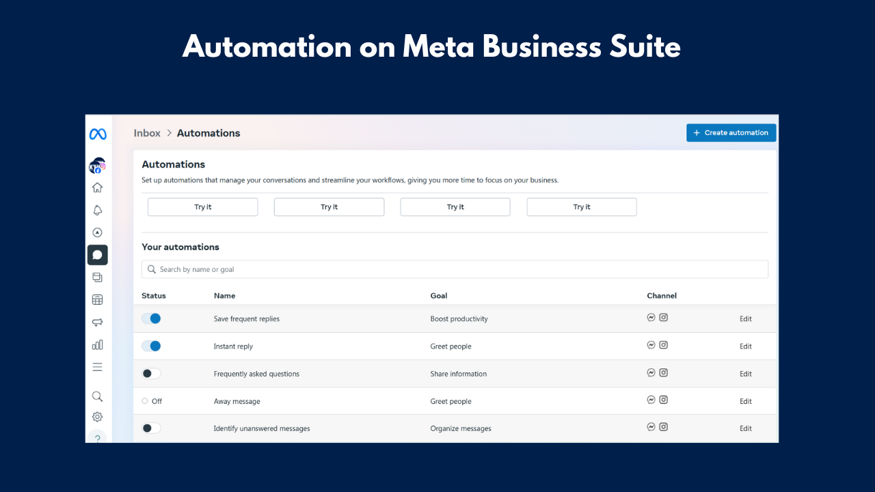
Task: Click the Status column header
Action: pos(154,296)
